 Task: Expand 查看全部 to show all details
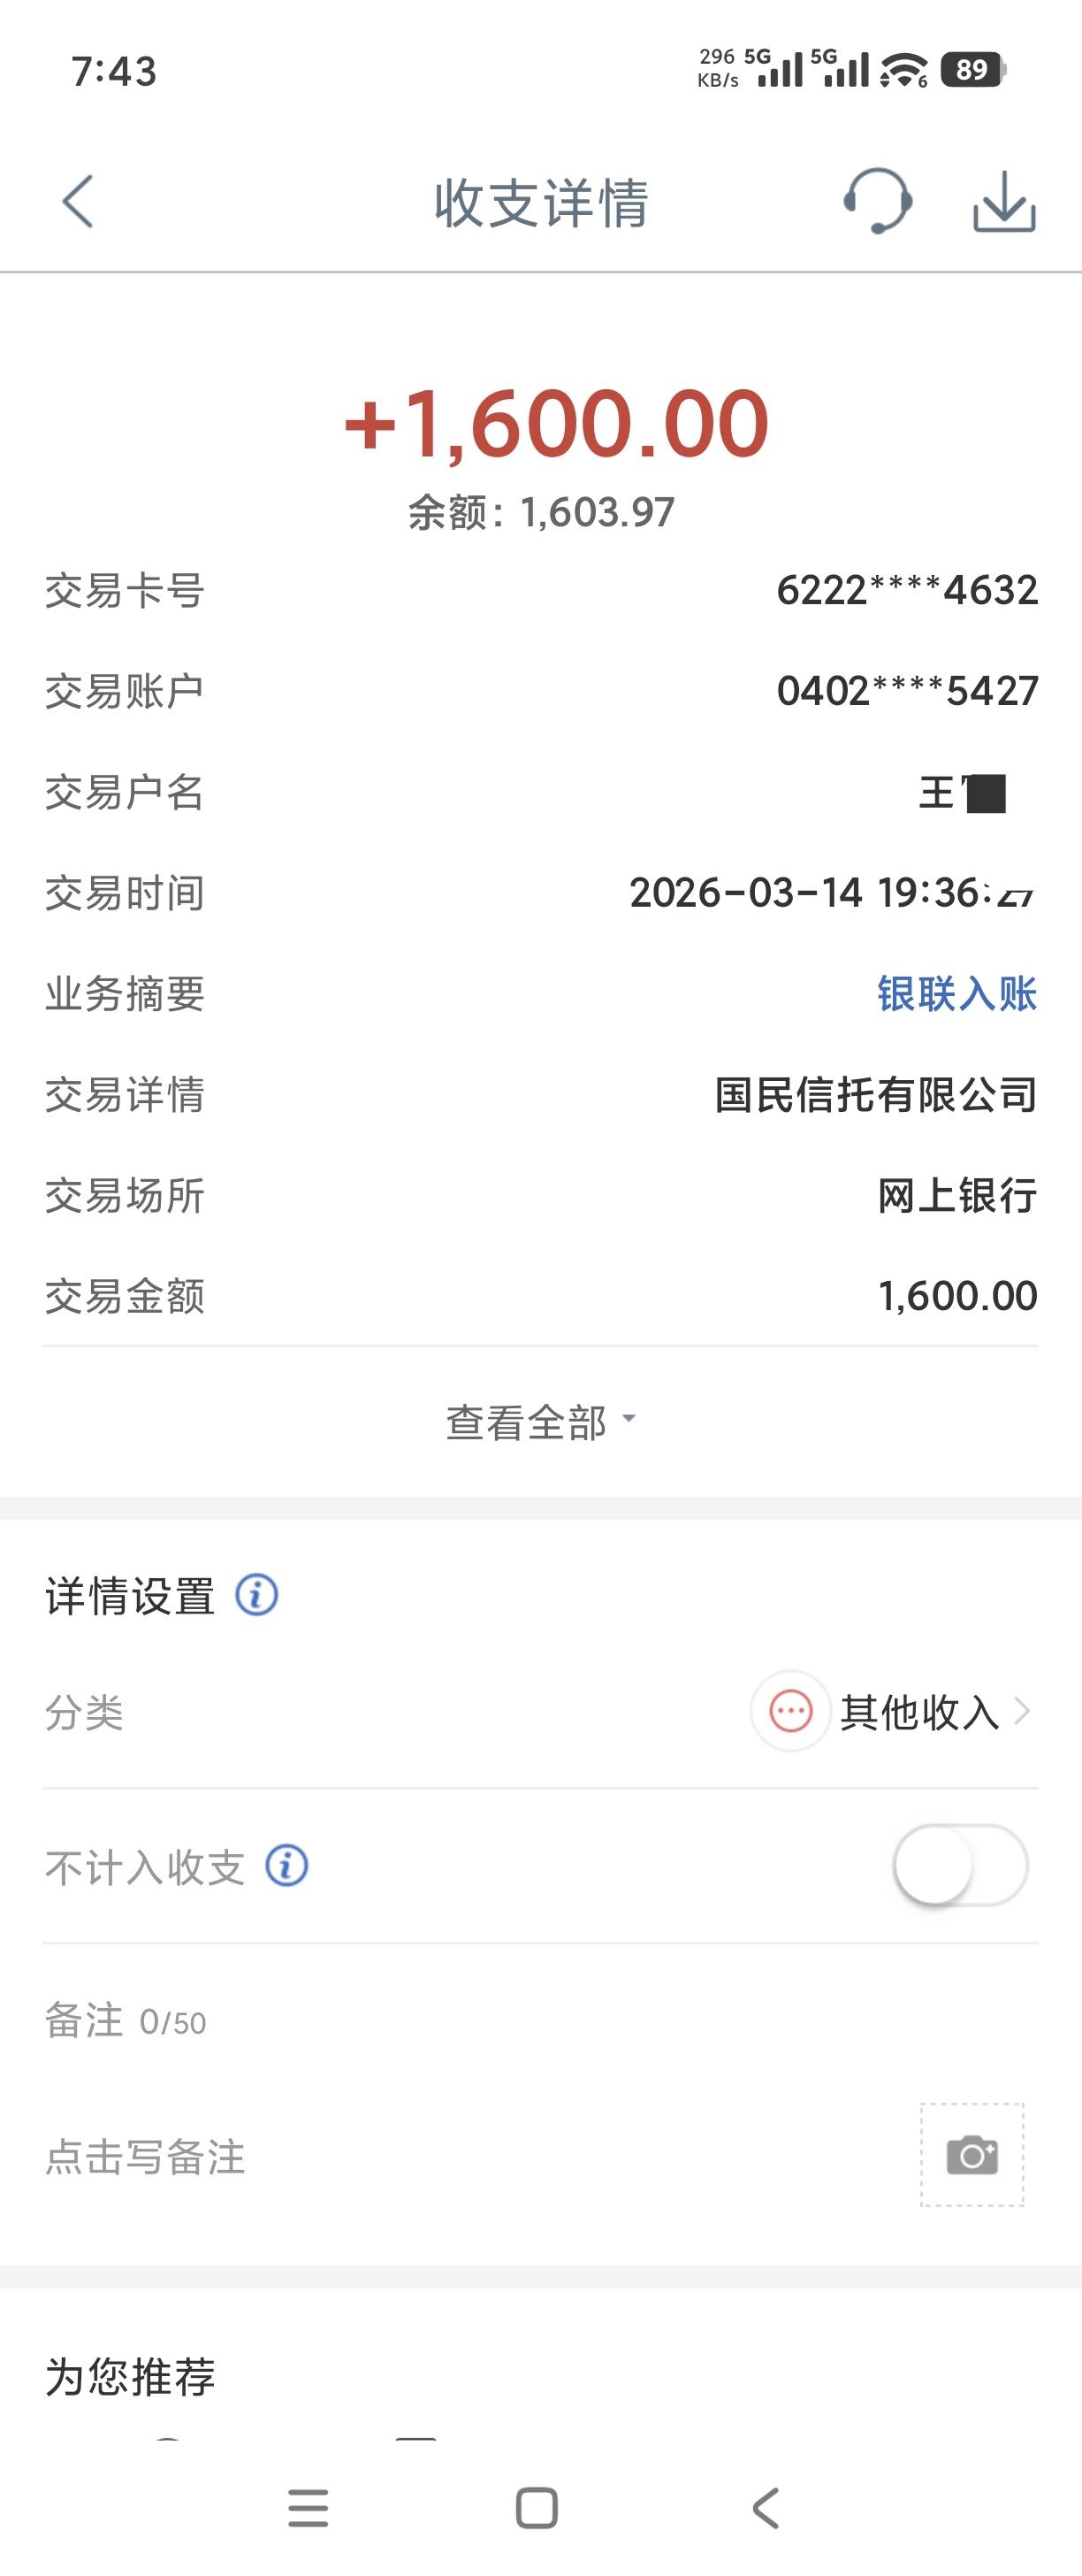(540, 1422)
